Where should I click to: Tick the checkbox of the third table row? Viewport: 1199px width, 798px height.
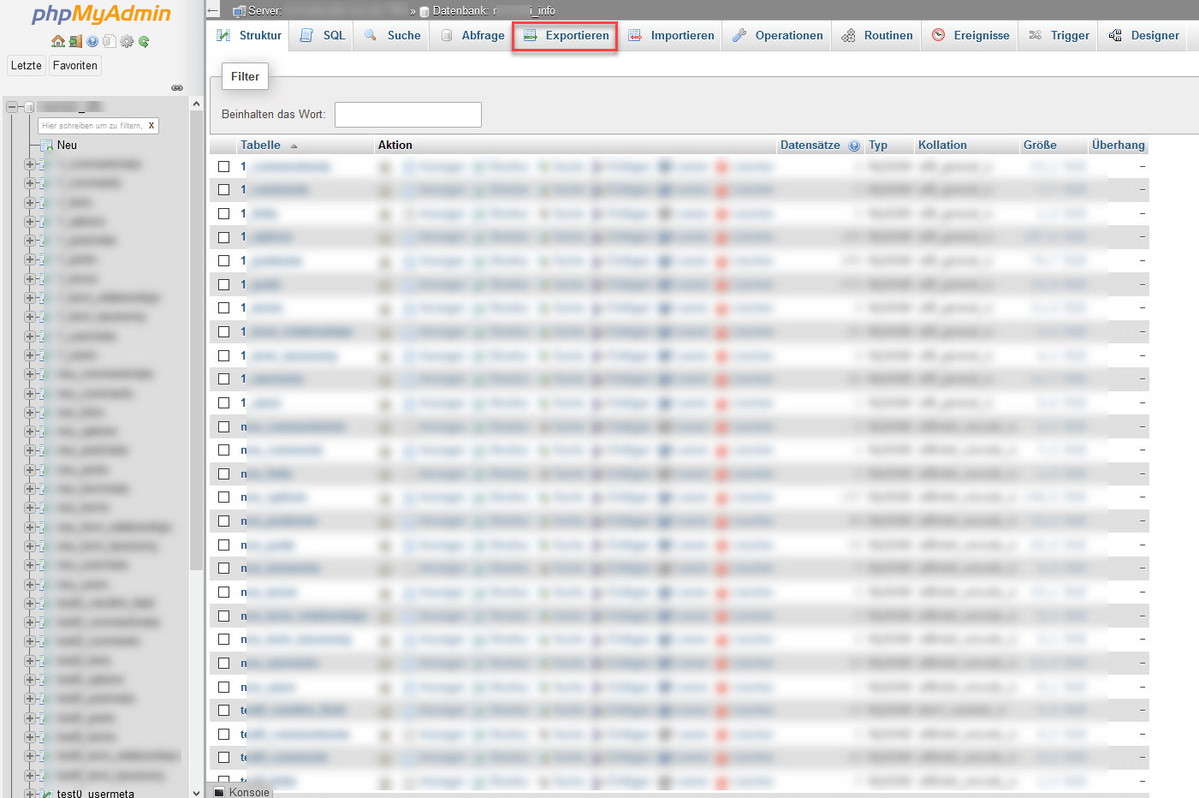(x=223, y=213)
